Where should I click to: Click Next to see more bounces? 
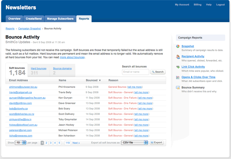[76, 143]
